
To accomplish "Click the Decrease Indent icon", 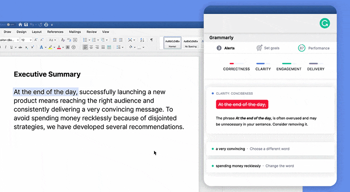I will coord(115,40).
